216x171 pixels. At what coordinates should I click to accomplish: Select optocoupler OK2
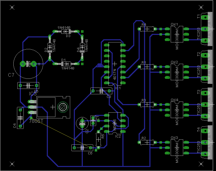(x=177, y=72)
